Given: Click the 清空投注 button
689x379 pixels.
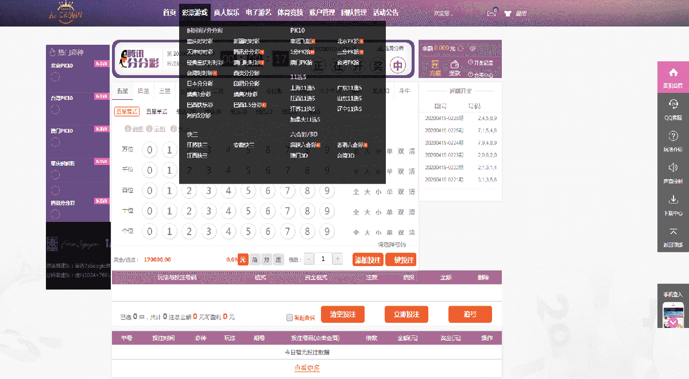Looking at the screenshot, I should click(x=342, y=314).
